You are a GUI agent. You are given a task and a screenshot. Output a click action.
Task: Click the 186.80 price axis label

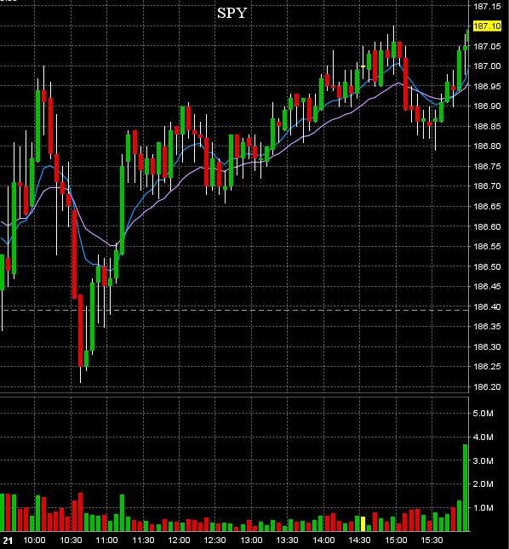click(x=487, y=146)
